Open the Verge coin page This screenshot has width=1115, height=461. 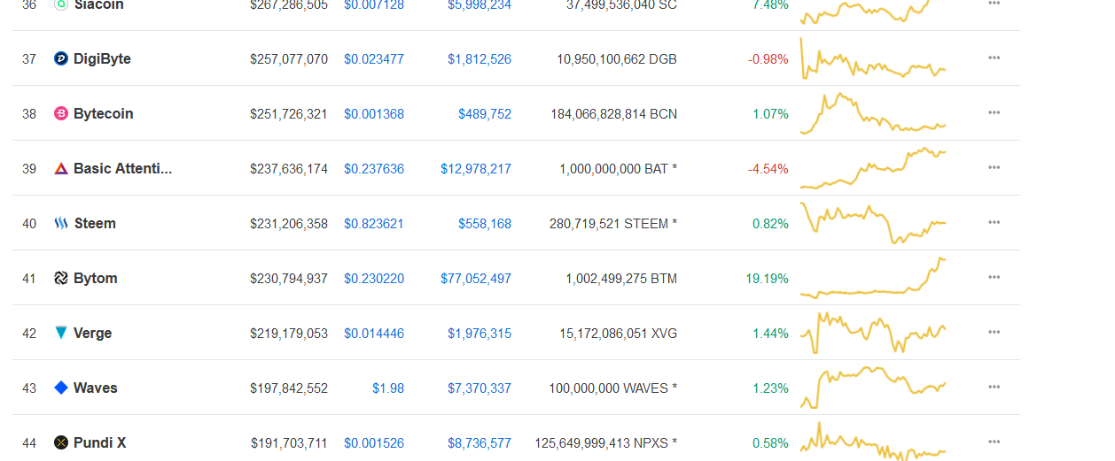(x=93, y=334)
